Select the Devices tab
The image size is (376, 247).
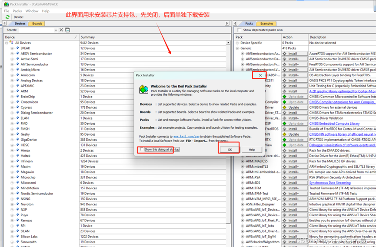click(20, 23)
